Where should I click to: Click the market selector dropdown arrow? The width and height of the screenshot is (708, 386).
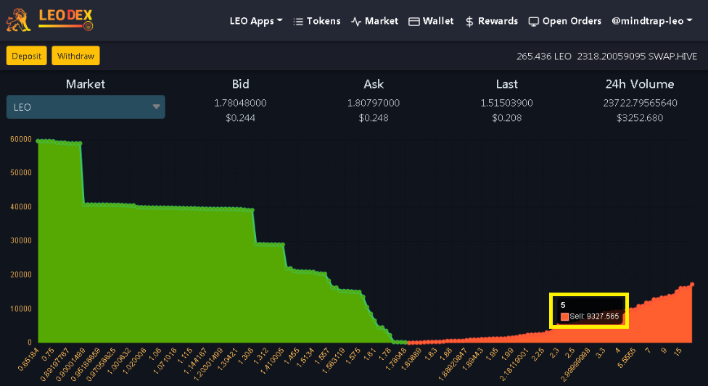point(156,107)
